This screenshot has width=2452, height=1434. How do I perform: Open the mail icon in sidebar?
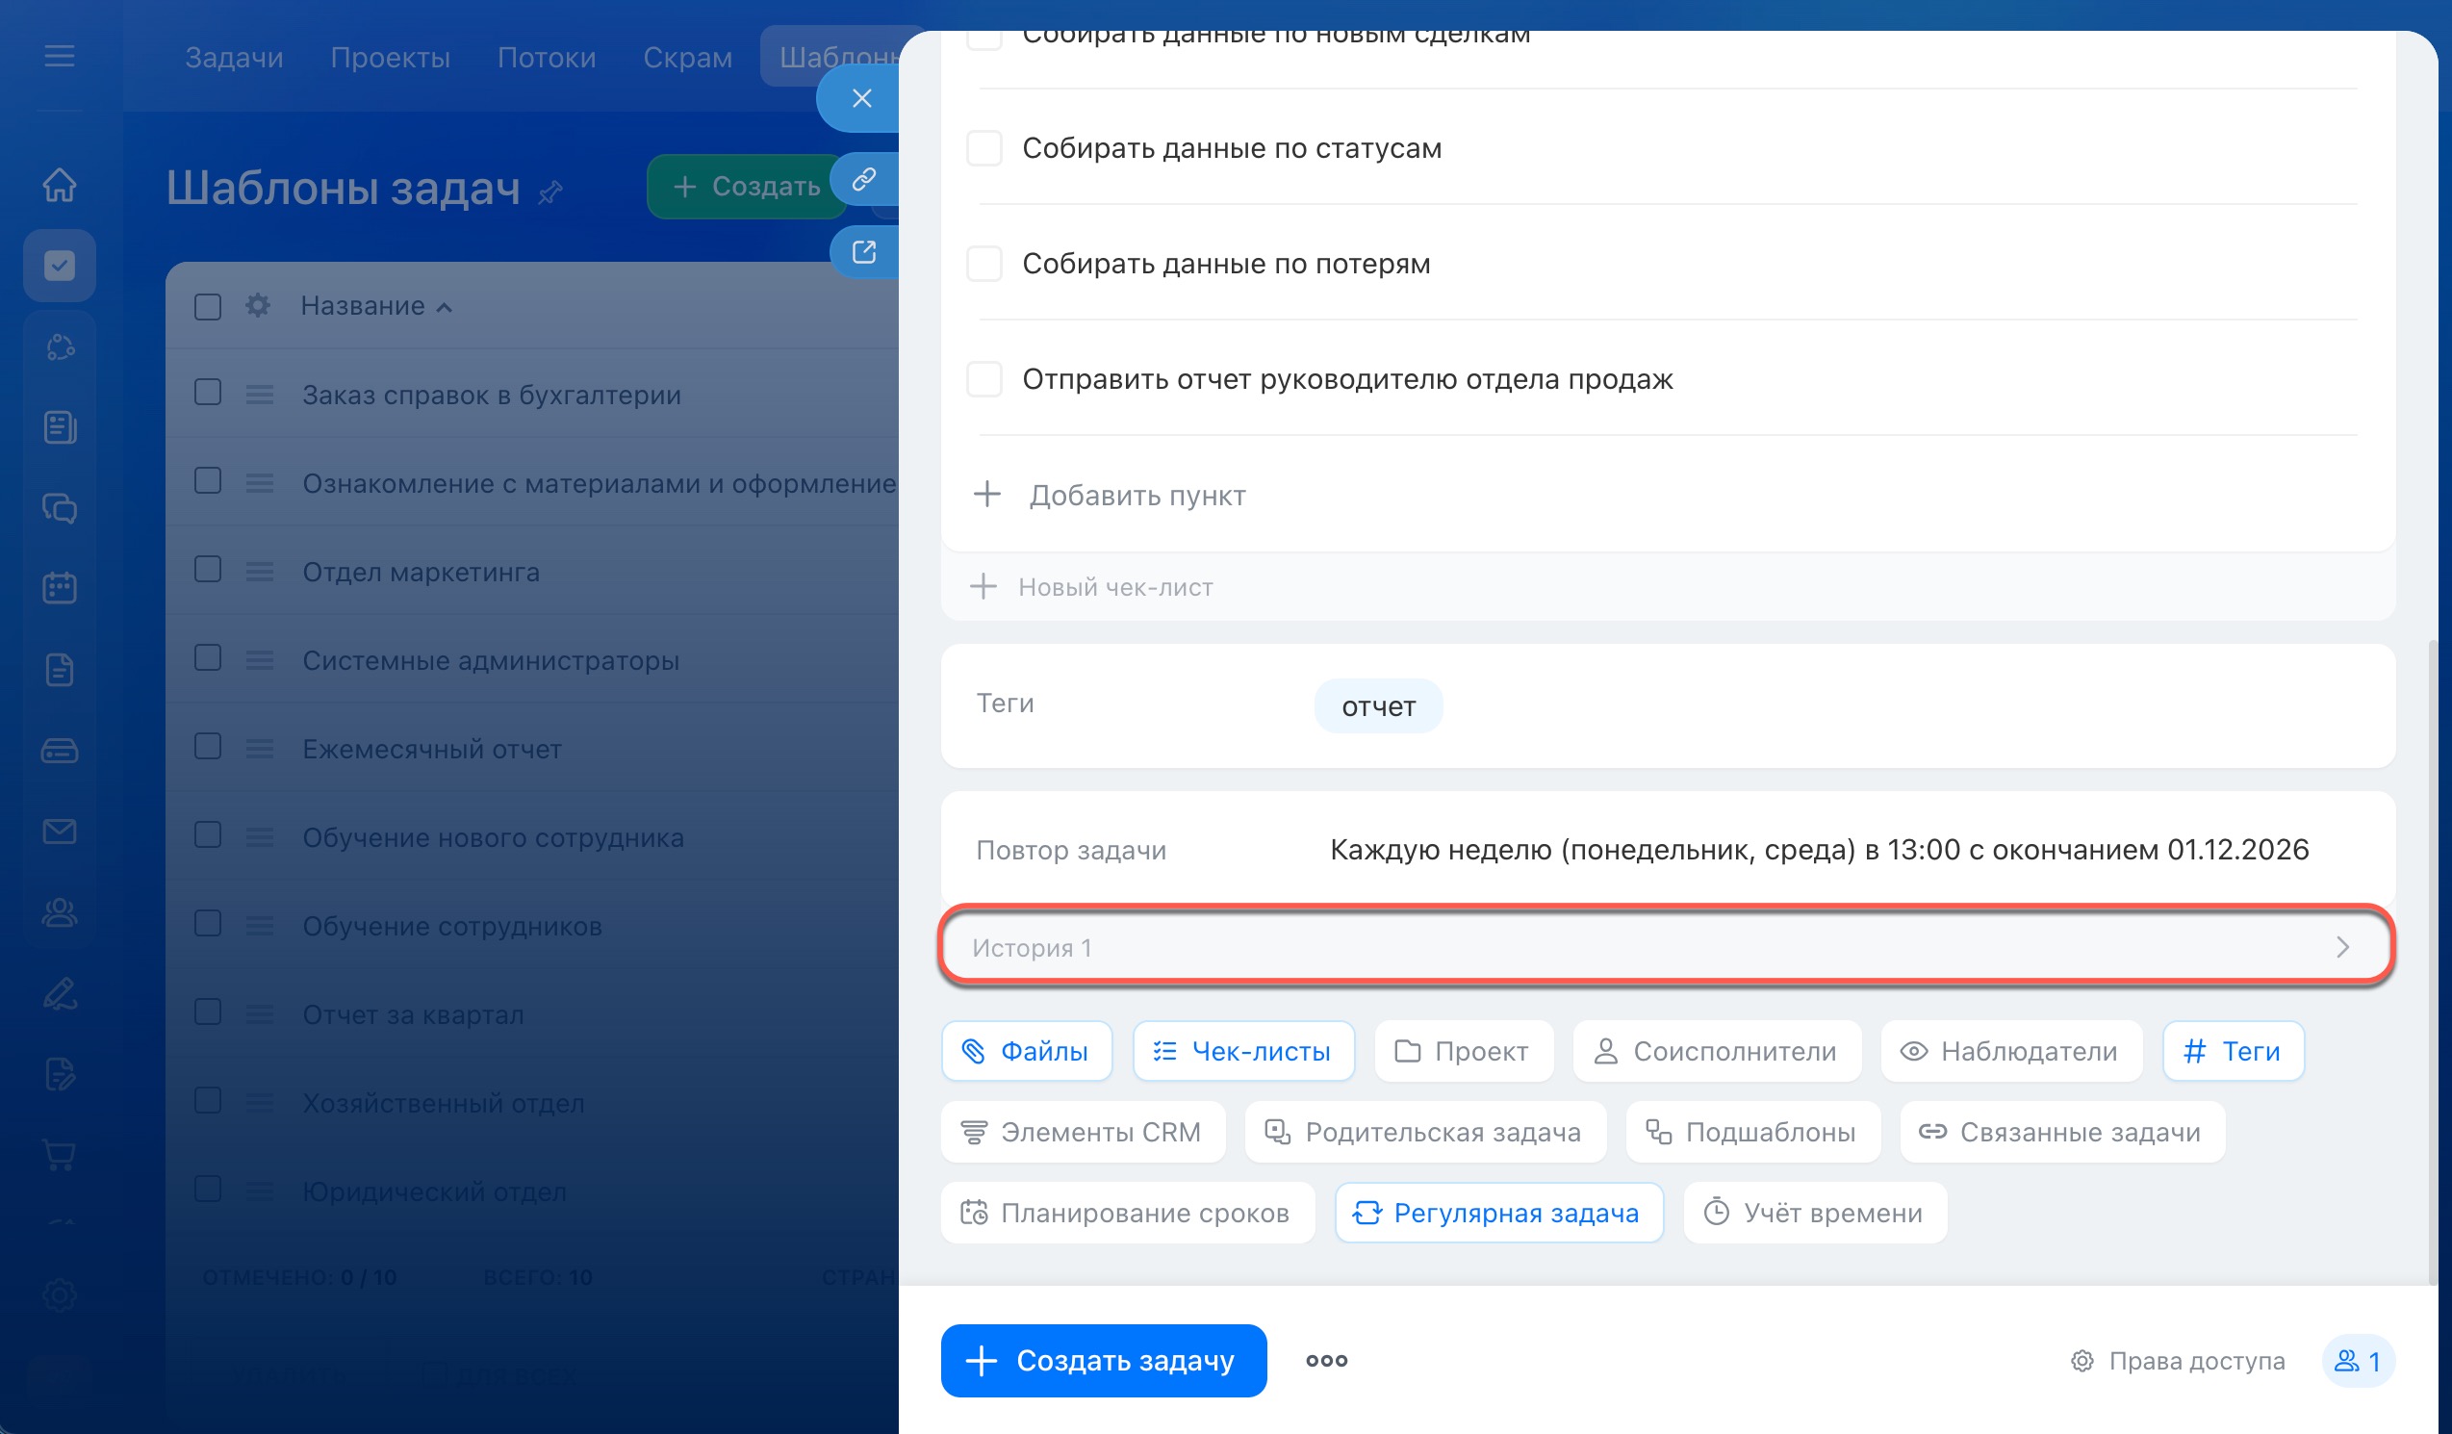[60, 831]
